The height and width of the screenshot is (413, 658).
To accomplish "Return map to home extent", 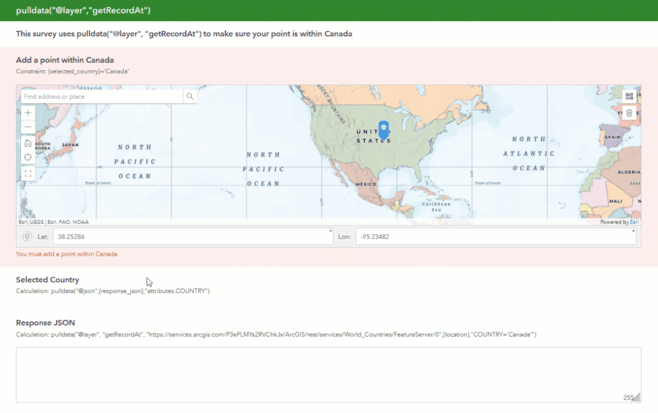I will (28, 144).
